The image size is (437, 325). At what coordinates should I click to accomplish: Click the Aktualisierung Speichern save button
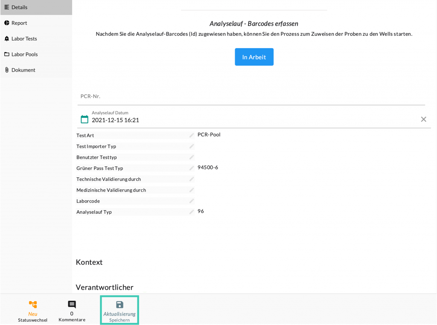pos(119,310)
